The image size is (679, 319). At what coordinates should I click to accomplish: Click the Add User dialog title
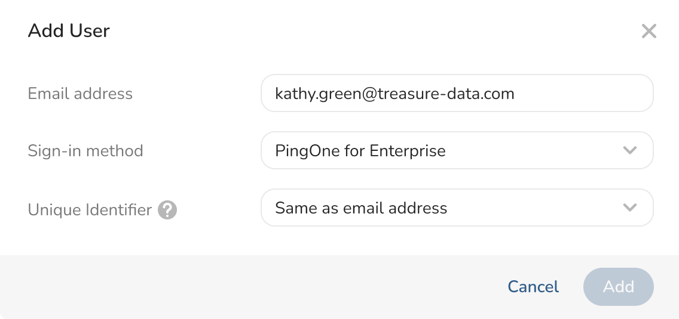tap(69, 31)
